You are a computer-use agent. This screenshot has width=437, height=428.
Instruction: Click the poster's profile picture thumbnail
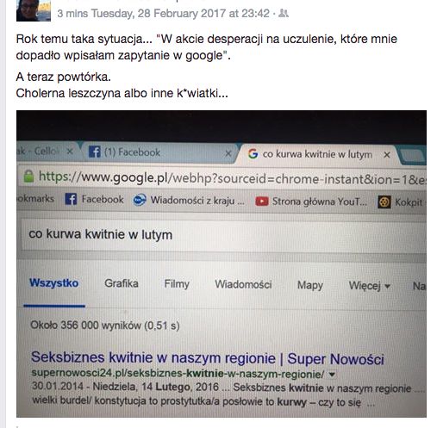34,10
